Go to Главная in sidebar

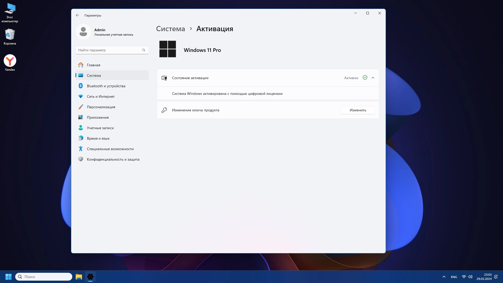(94, 65)
